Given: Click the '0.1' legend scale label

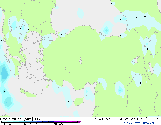Looking at the screenshot, I should coord(3,124).
